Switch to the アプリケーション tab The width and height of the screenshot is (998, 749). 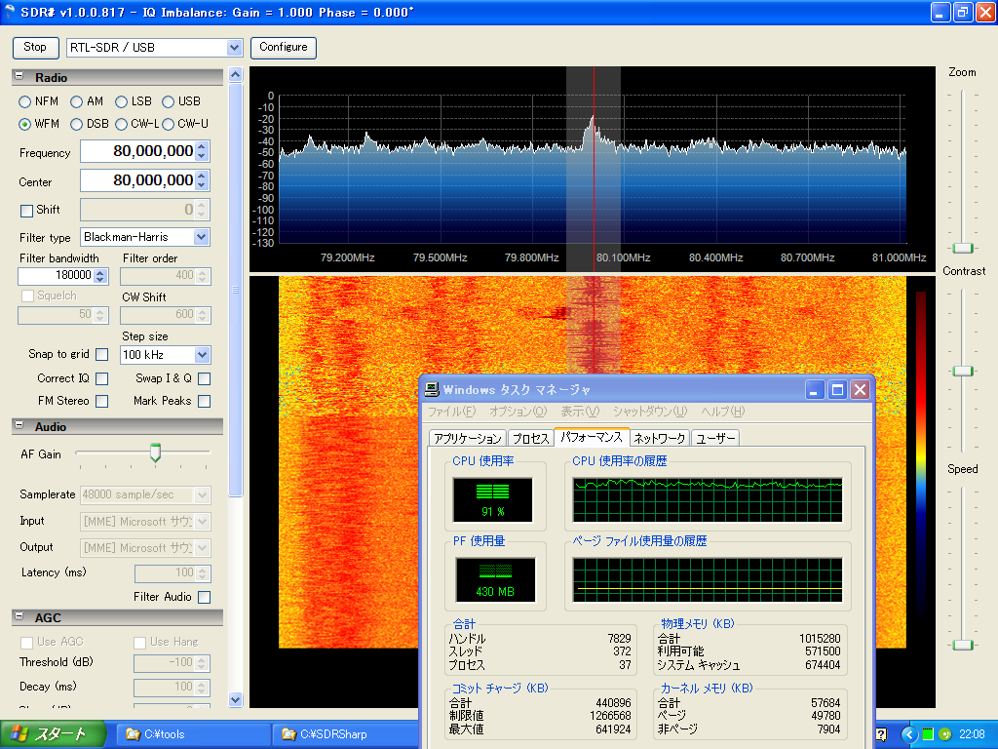coord(468,438)
